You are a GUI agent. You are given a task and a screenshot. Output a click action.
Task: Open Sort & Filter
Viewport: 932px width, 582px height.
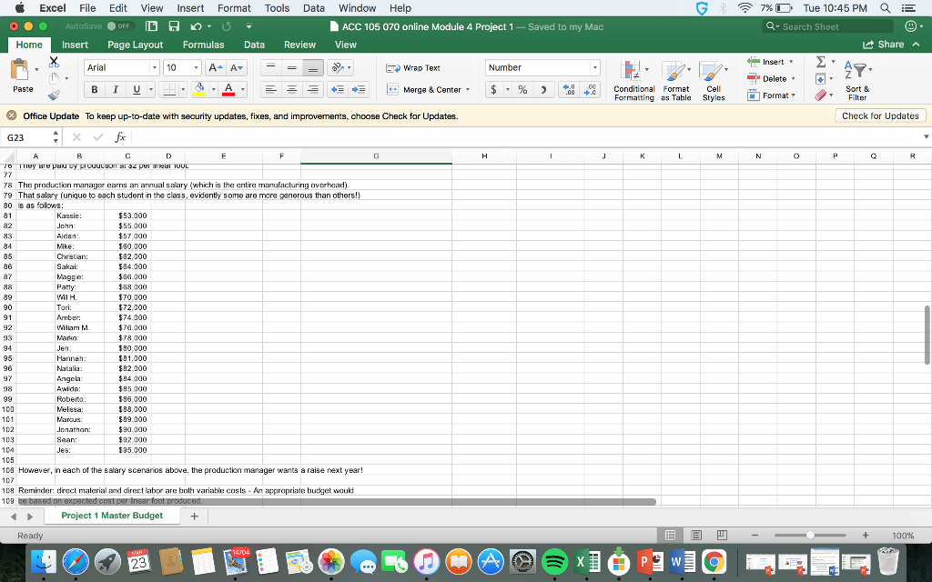click(x=857, y=81)
